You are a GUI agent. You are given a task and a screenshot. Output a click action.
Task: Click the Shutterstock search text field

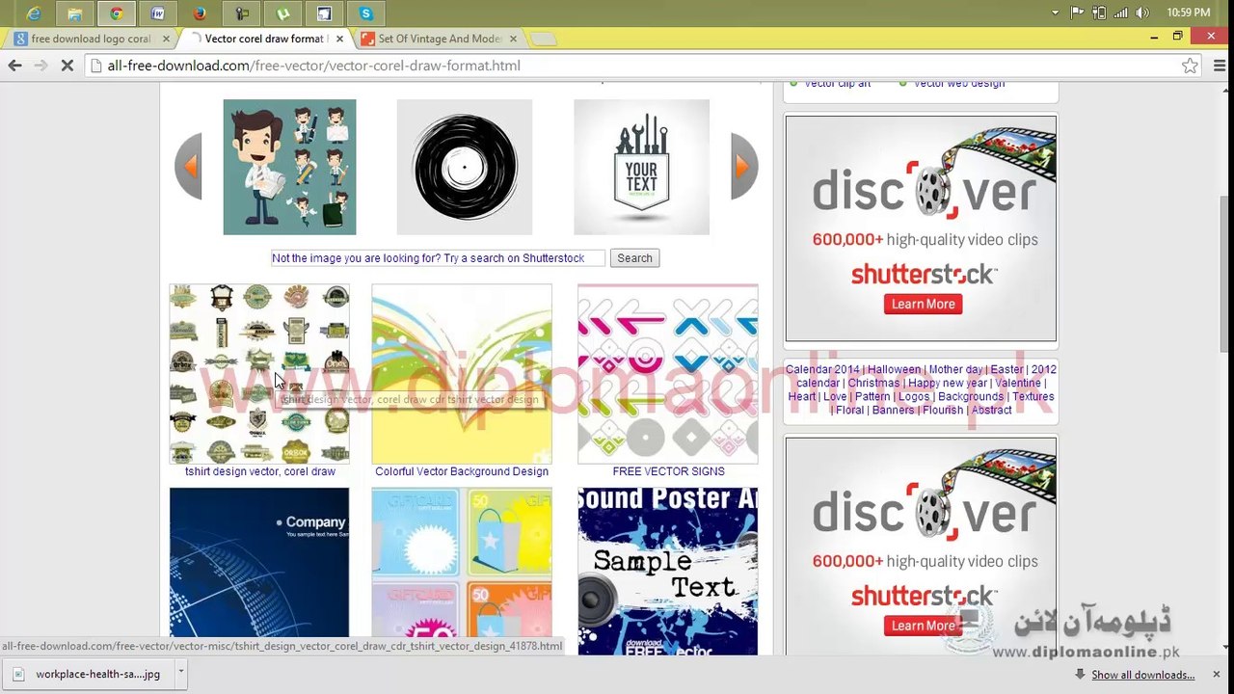439,258
